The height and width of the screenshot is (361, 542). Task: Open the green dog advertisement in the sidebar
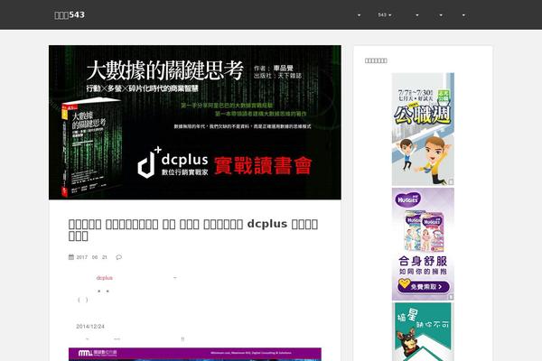pyautogui.click(x=423, y=332)
